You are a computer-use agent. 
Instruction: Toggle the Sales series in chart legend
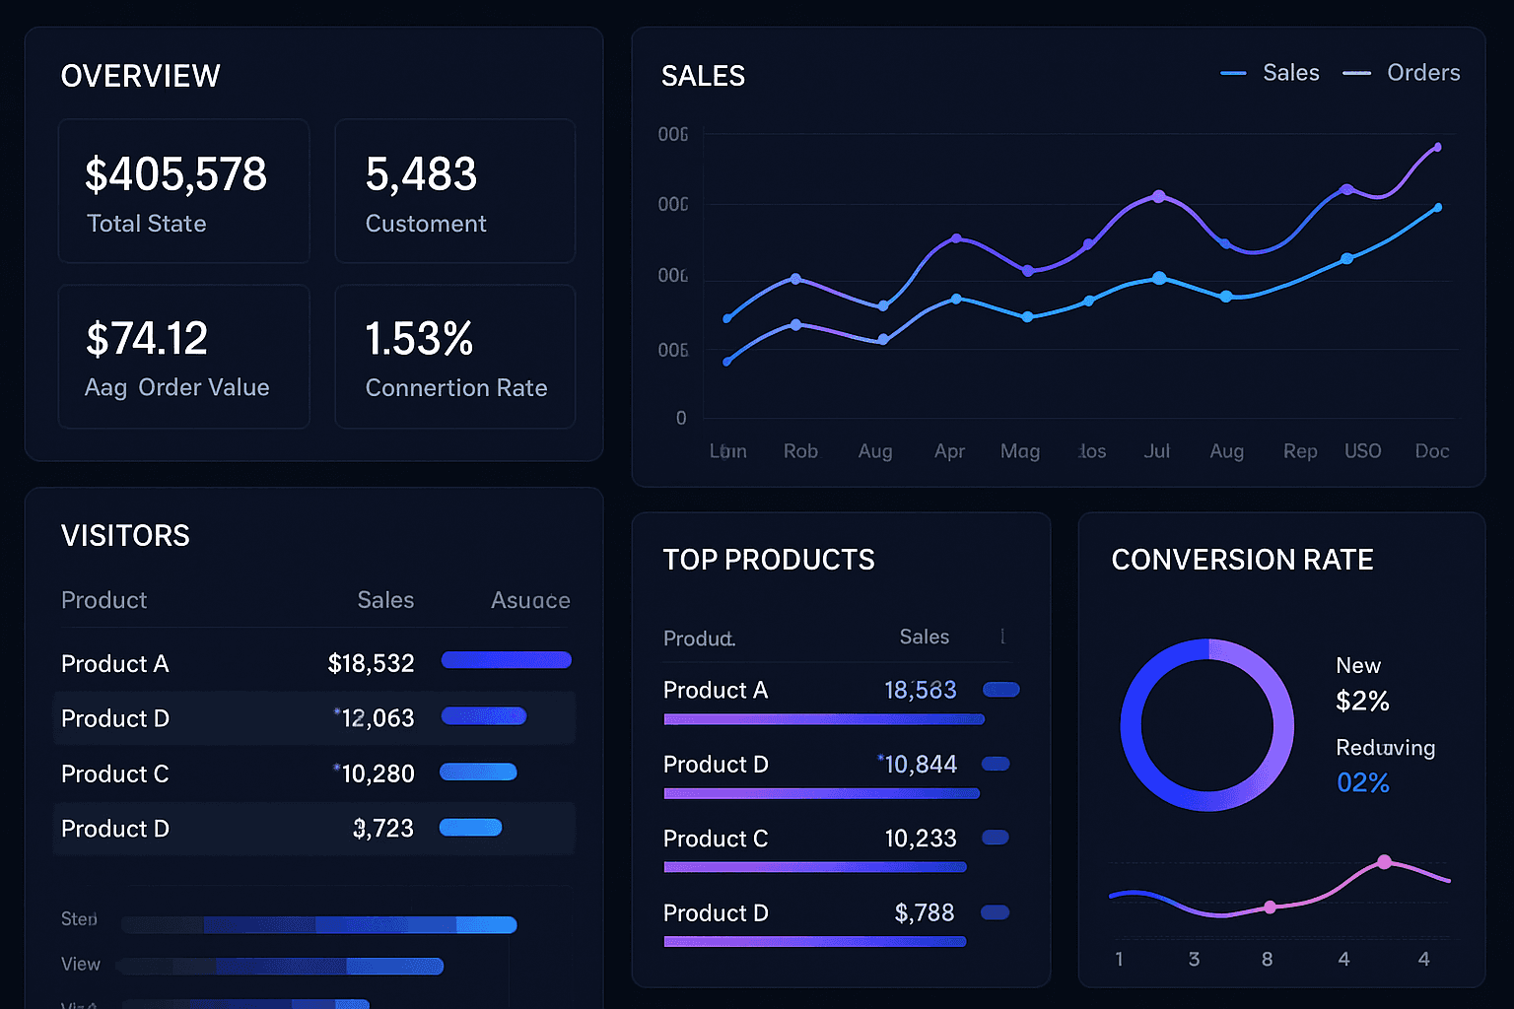[x=1271, y=73]
